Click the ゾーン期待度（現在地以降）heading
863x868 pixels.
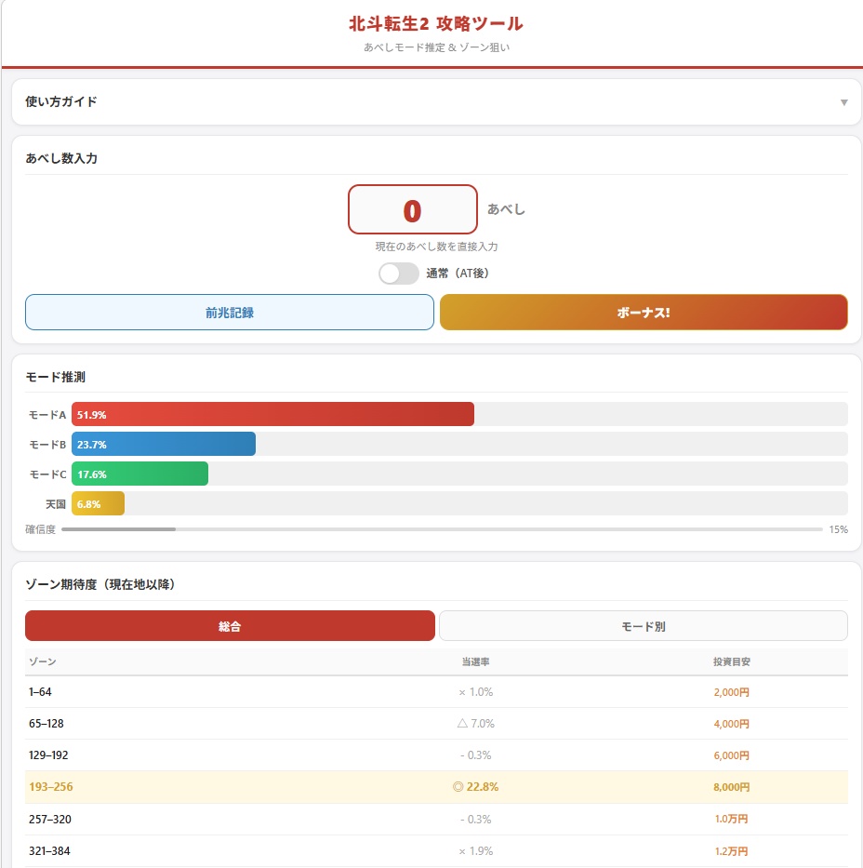(x=100, y=584)
